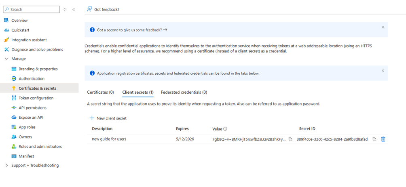Image resolution: width=406 pixels, height=187 pixels.
Task: Click the plus icon for New client secret
Action: point(92,118)
